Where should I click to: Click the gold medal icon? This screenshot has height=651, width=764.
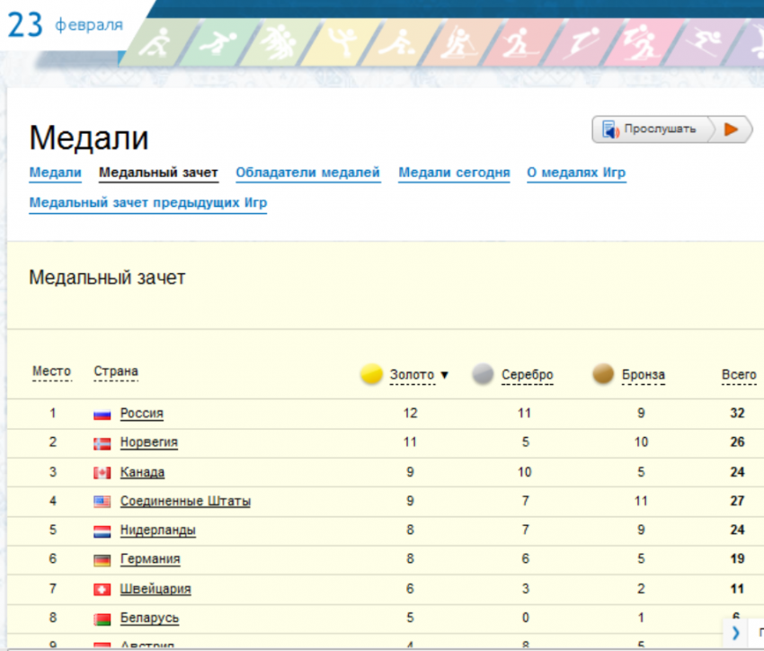click(x=371, y=375)
